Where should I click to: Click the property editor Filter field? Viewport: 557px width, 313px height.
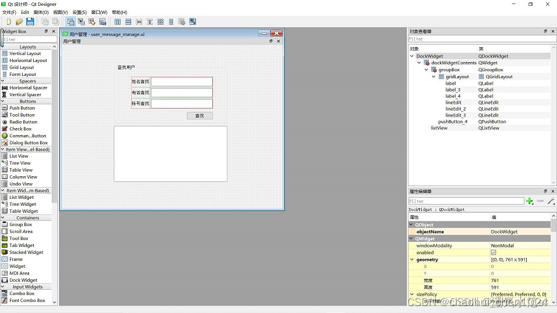tap(466, 201)
